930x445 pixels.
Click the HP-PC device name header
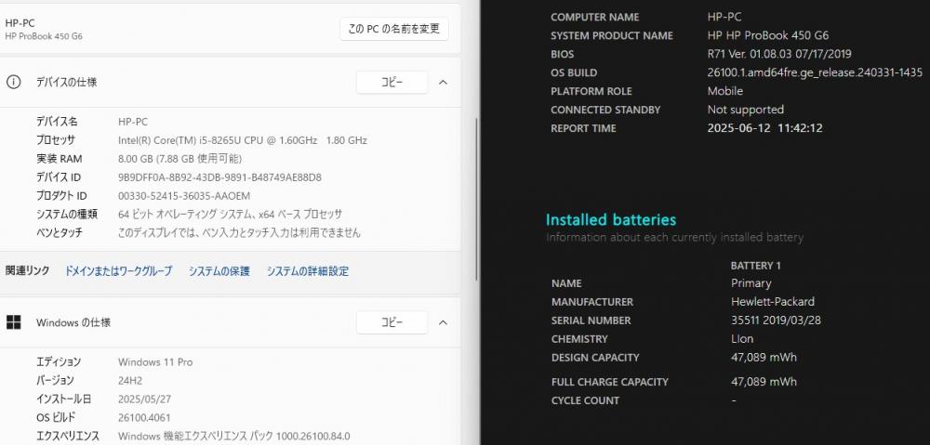(20, 23)
